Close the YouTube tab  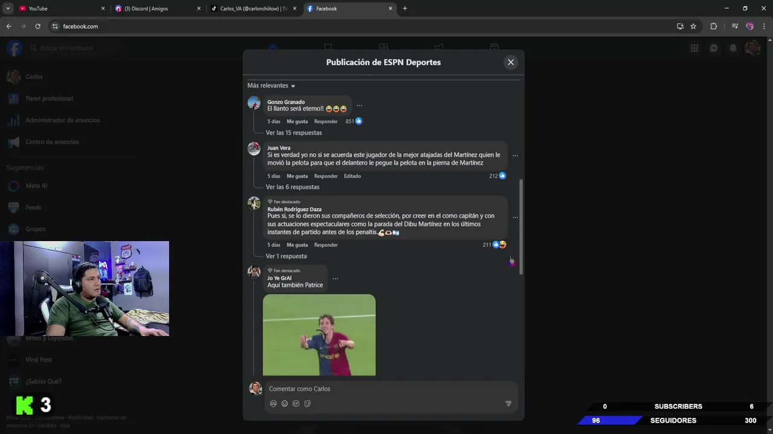(103, 8)
